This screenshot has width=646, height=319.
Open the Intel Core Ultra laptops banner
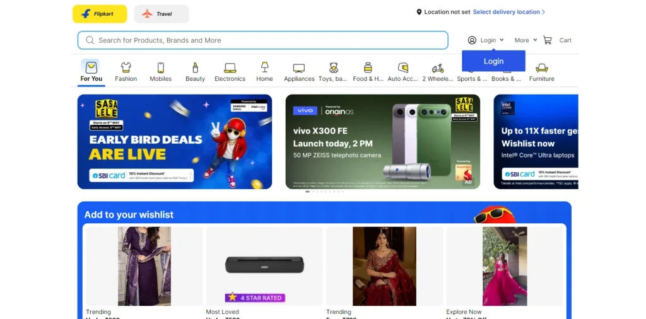coord(536,142)
